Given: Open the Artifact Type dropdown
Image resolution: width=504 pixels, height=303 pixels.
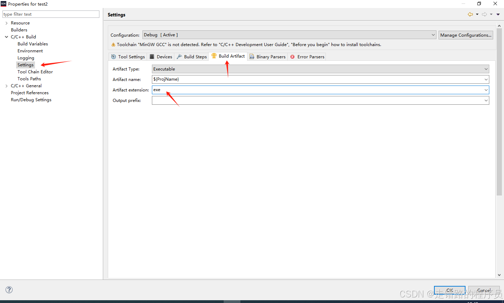Looking at the screenshot, I should coord(320,69).
